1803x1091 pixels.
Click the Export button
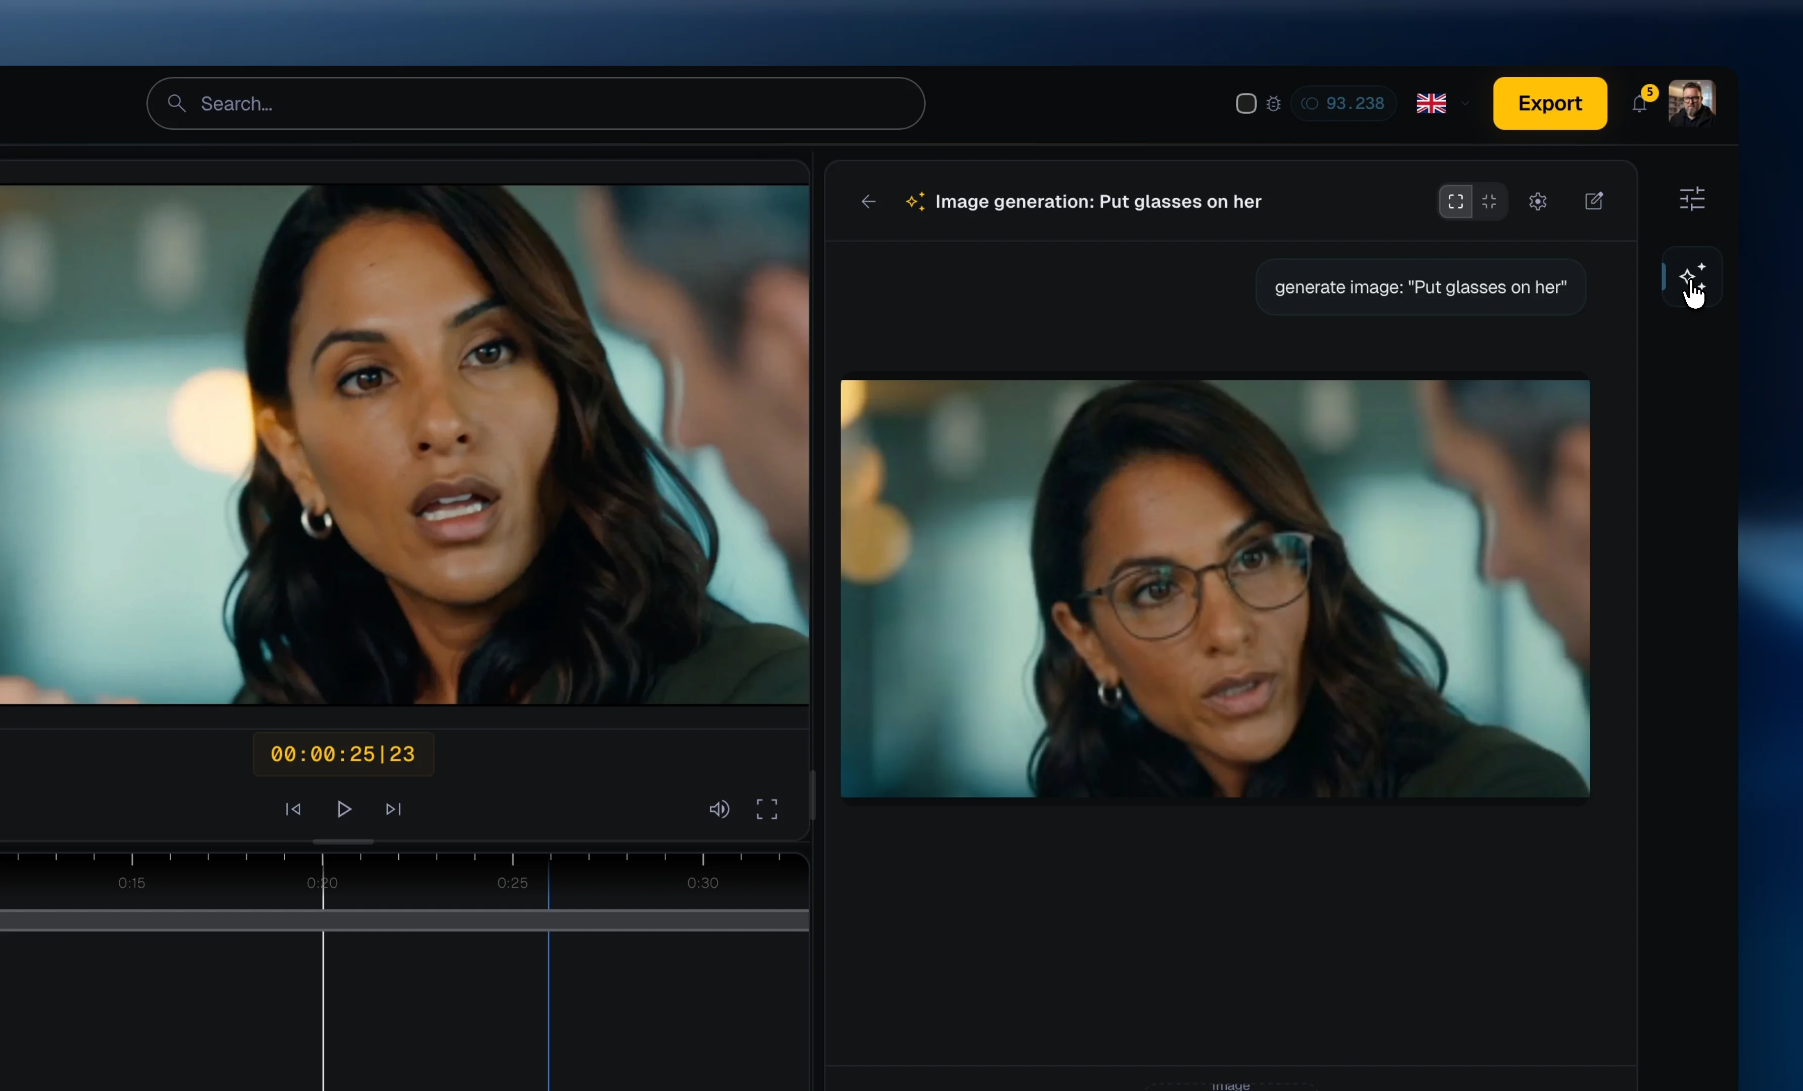tap(1549, 103)
